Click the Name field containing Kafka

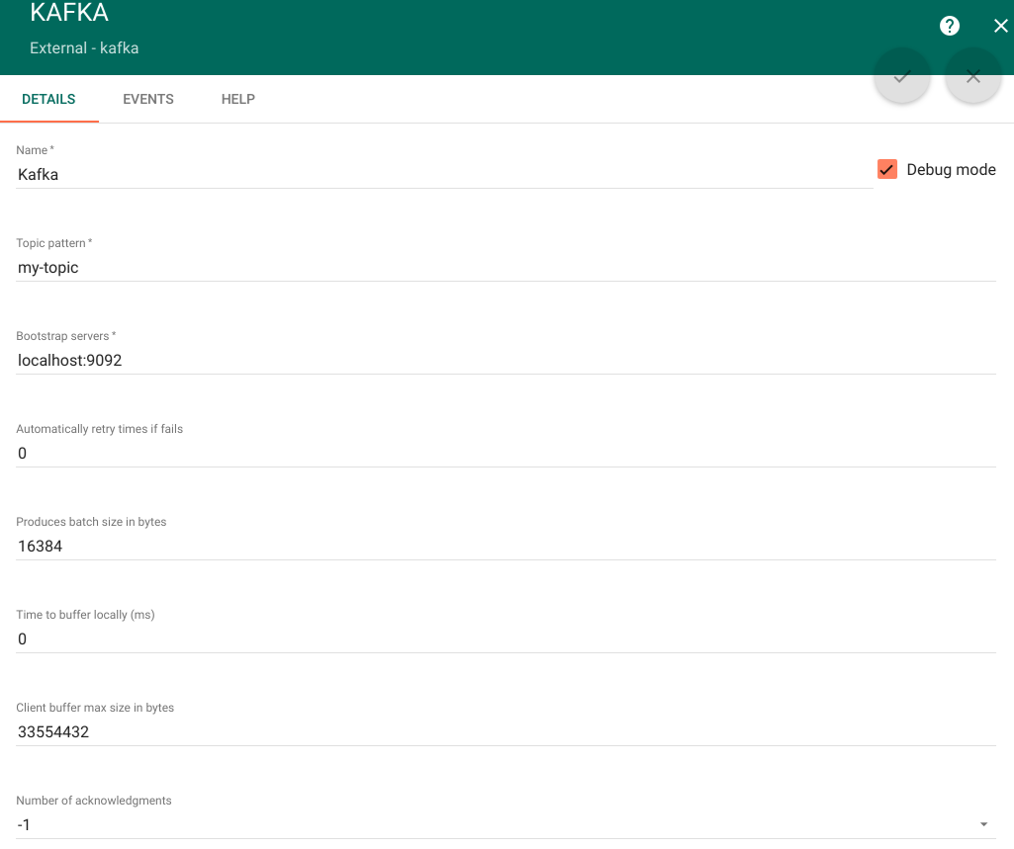tap(443, 174)
